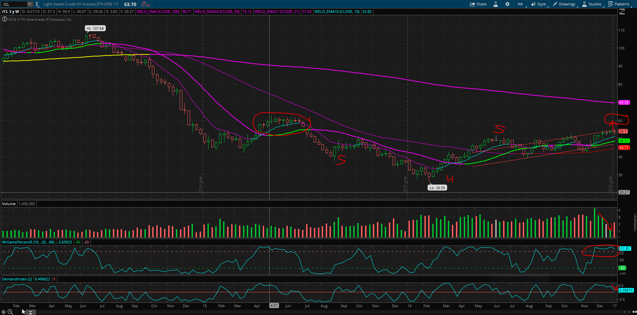
Task: Select the WELO_EMA10 (CLOSE, 10) study label
Action: pyautogui.click(x=337, y=12)
